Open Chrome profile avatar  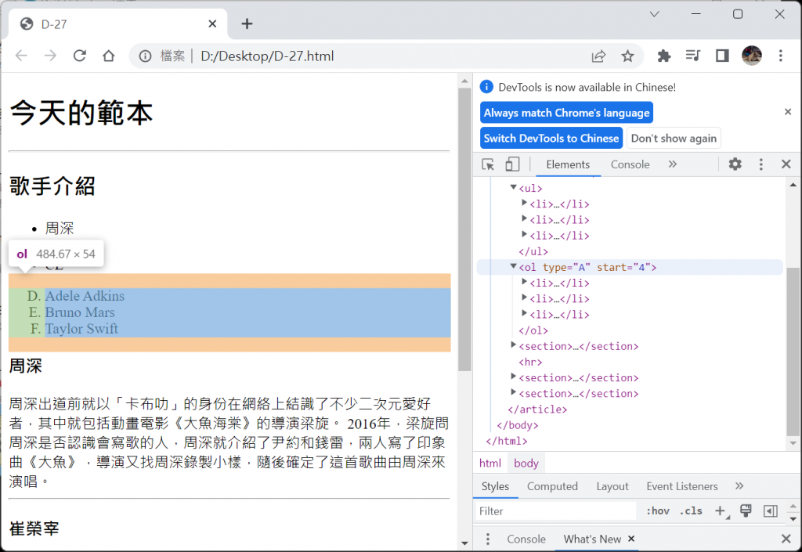[751, 56]
